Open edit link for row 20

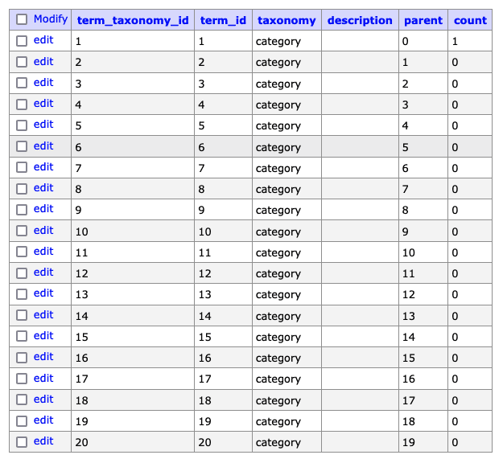click(43, 441)
